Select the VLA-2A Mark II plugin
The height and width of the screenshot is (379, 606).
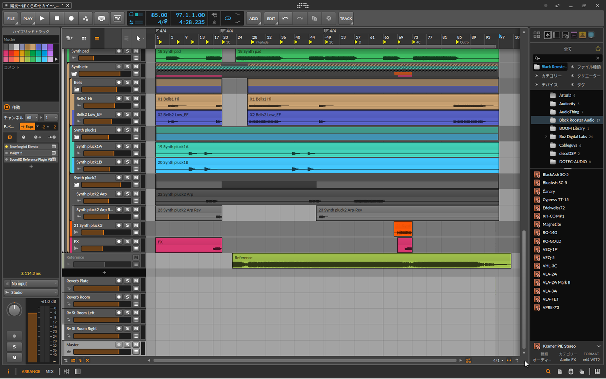coord(556,282)
